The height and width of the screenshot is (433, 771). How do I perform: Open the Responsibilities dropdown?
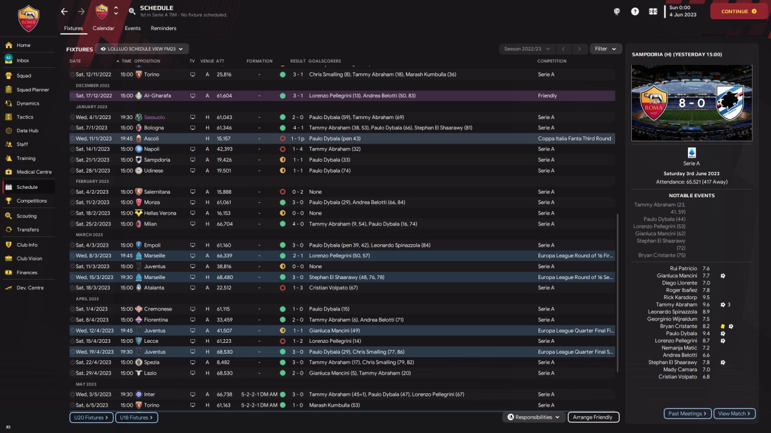coord(534,417)
